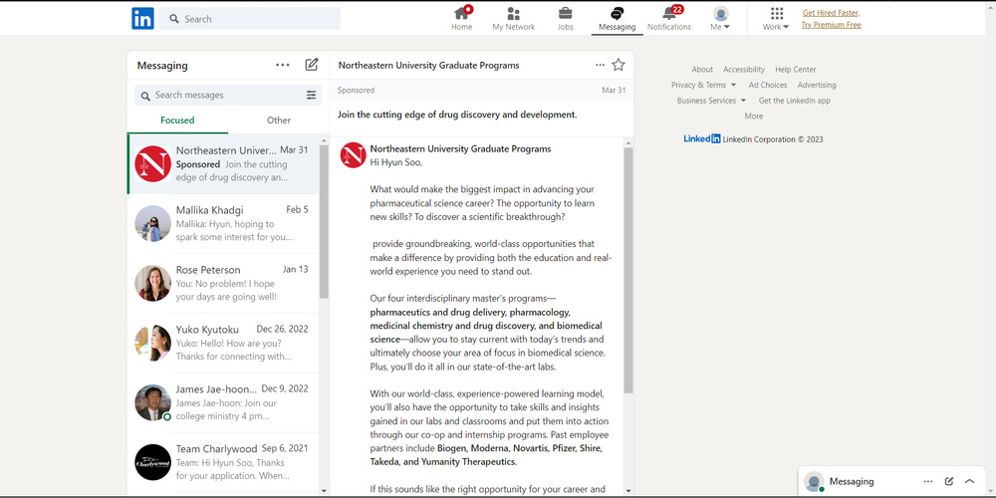Click Rose Peterson profile photo
996x498 pixels.
(x=152, y=283)
